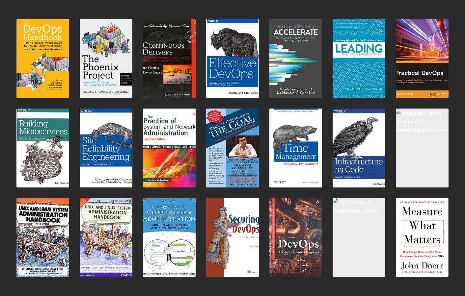Open the Accelerate book cover

296,59
